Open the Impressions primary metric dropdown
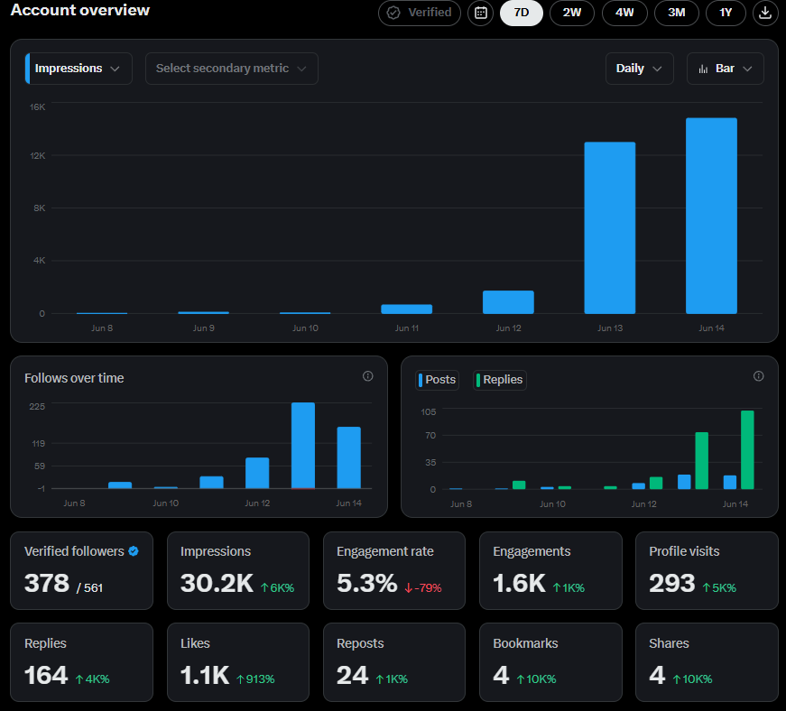The height and width of the screenshot is (711, 786). click(79, 69)
